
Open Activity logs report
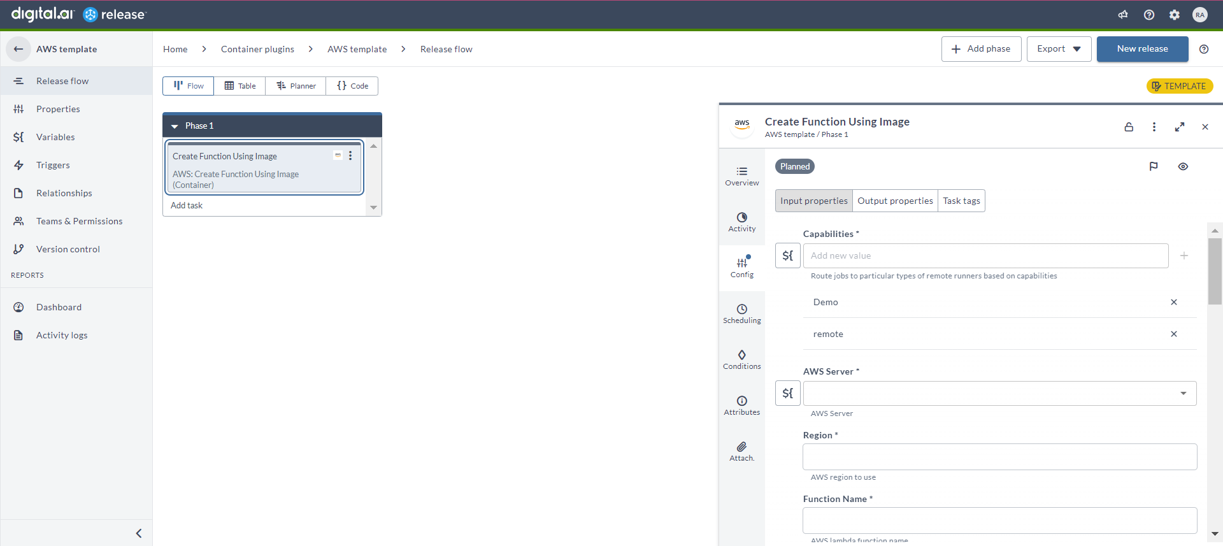(x=76, y=335)
